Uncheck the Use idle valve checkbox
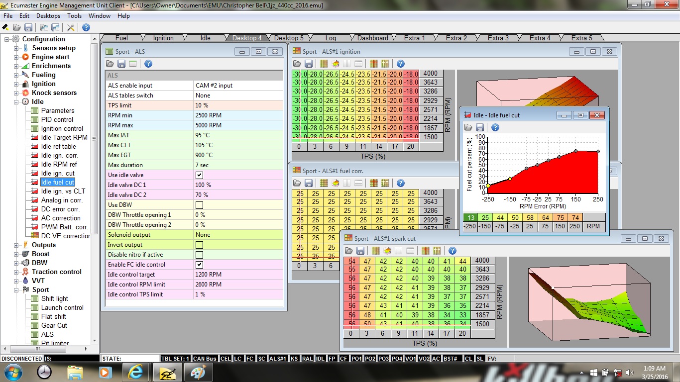 tap(199, 175)
